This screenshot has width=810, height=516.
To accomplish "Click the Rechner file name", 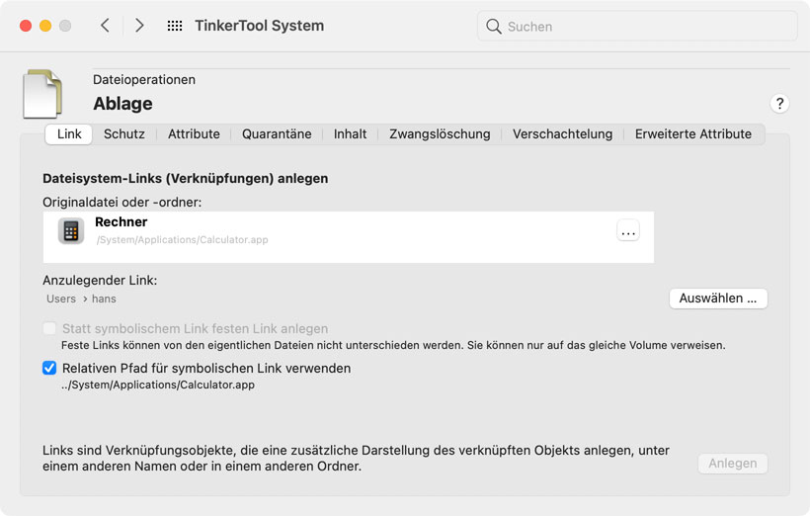I will pyautogui.click(x=121, y=221).
